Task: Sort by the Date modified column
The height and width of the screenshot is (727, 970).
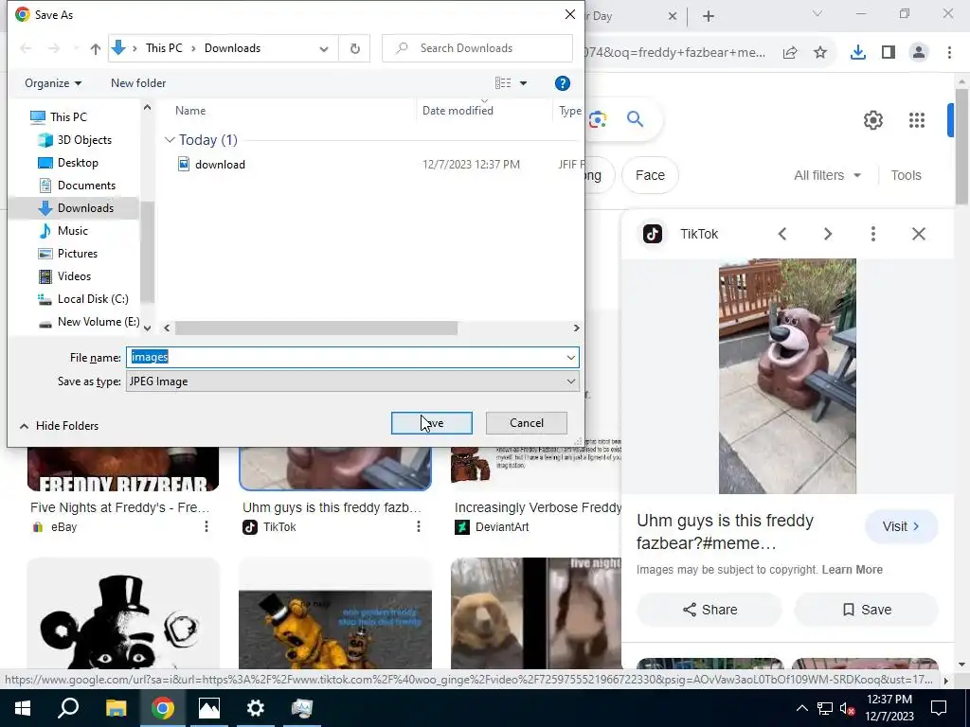Action: [x=458, y=111]
